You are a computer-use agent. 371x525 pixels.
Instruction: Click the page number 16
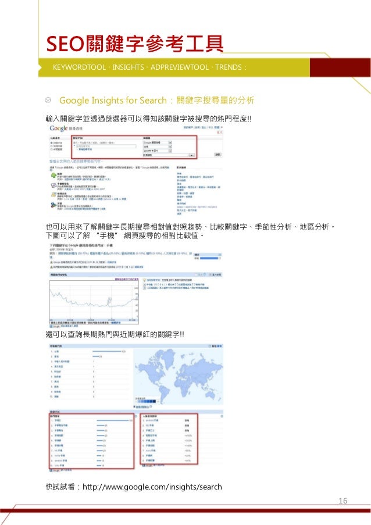click(x=343, y=501)
